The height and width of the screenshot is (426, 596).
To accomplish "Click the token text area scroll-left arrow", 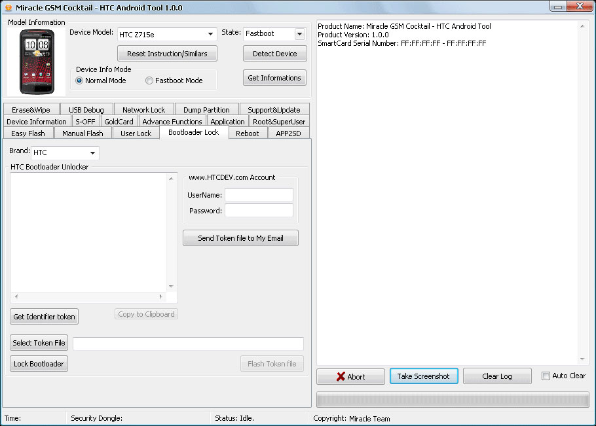I will pos(16,296).
